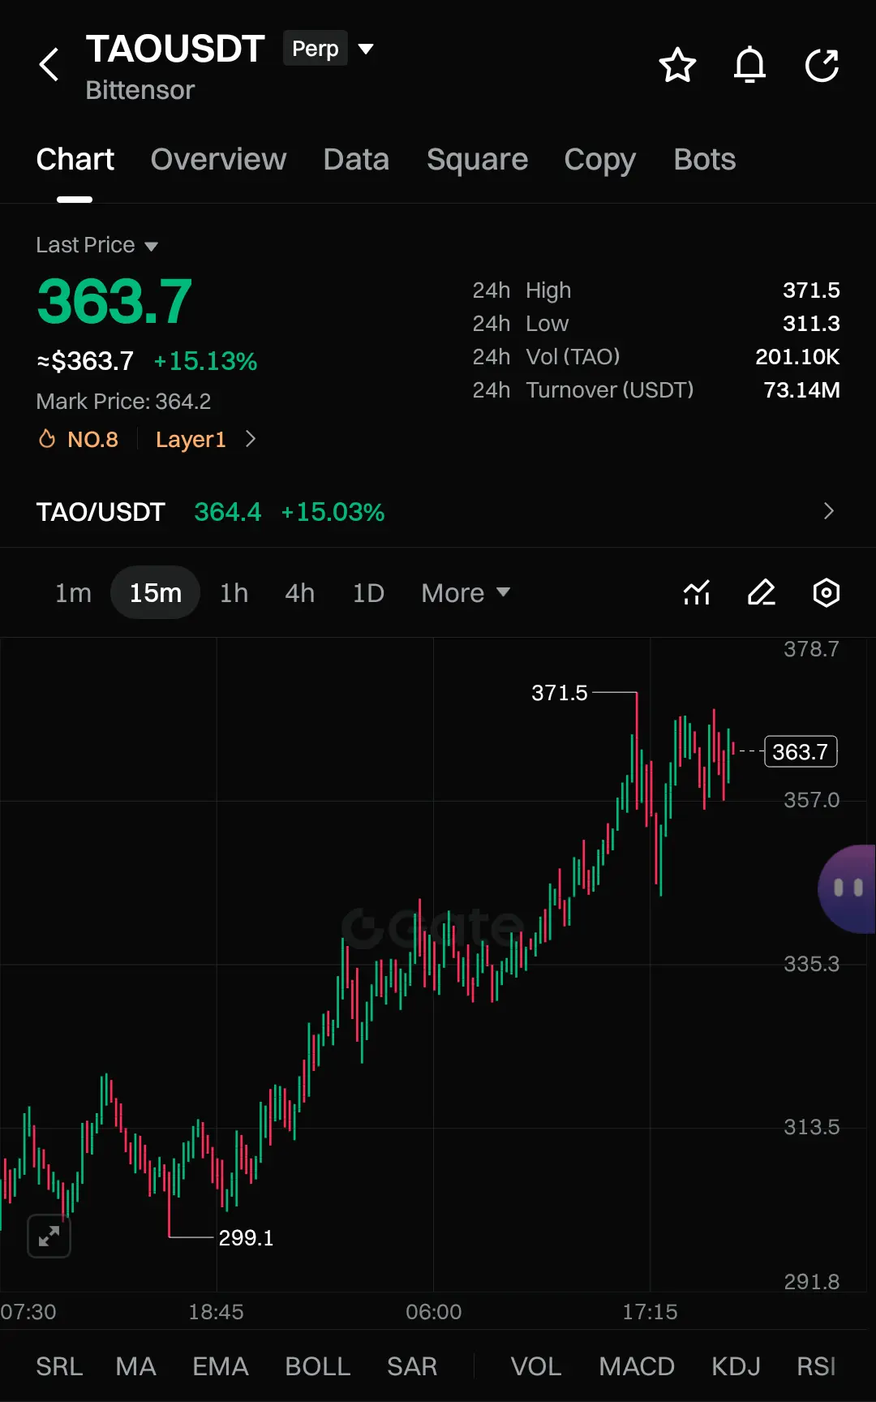Open chart settings hexagon icon
This screenshot has height=1402, width=876.
point(826,593)
